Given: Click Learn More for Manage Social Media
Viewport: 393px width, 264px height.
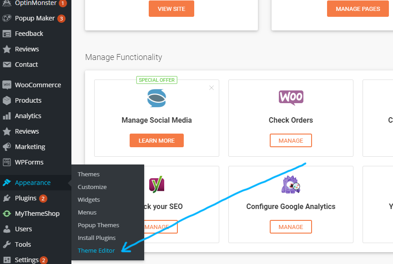Looking at the screenshot, I should tap(156, 140).
